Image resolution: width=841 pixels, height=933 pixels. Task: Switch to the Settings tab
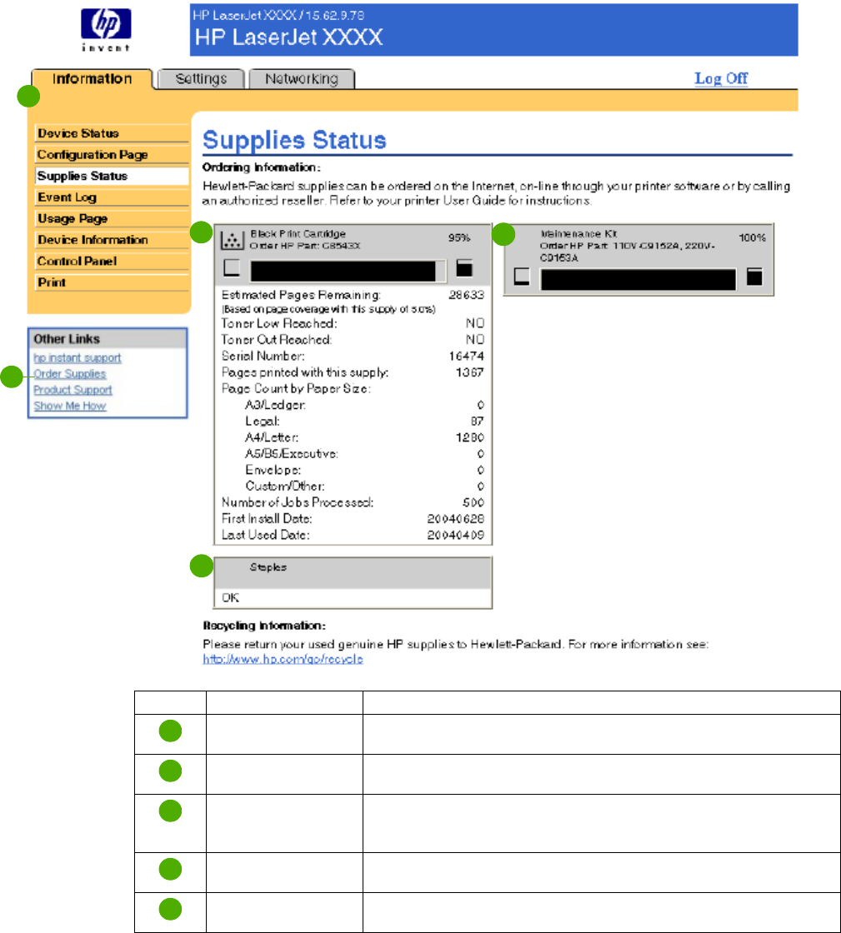(201, 78)
